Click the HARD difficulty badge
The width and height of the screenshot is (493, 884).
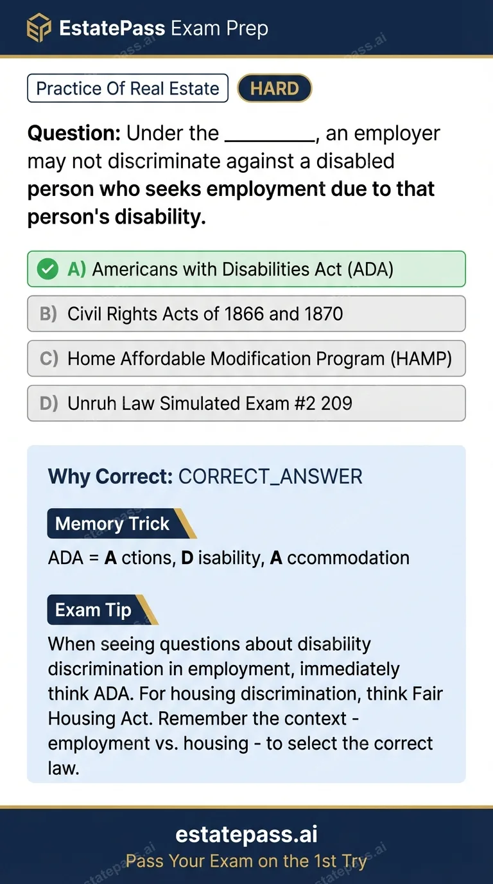pyautogui.click(x=274, y=88)
